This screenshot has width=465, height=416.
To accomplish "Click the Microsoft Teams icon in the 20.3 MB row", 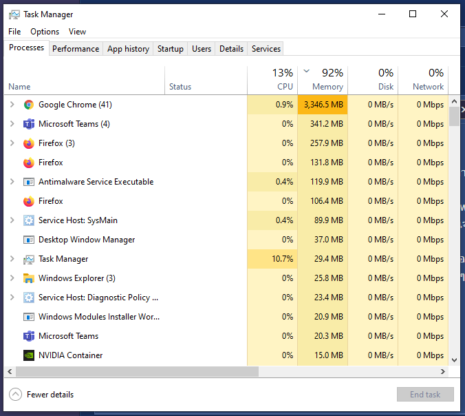I will pos(29,336).
